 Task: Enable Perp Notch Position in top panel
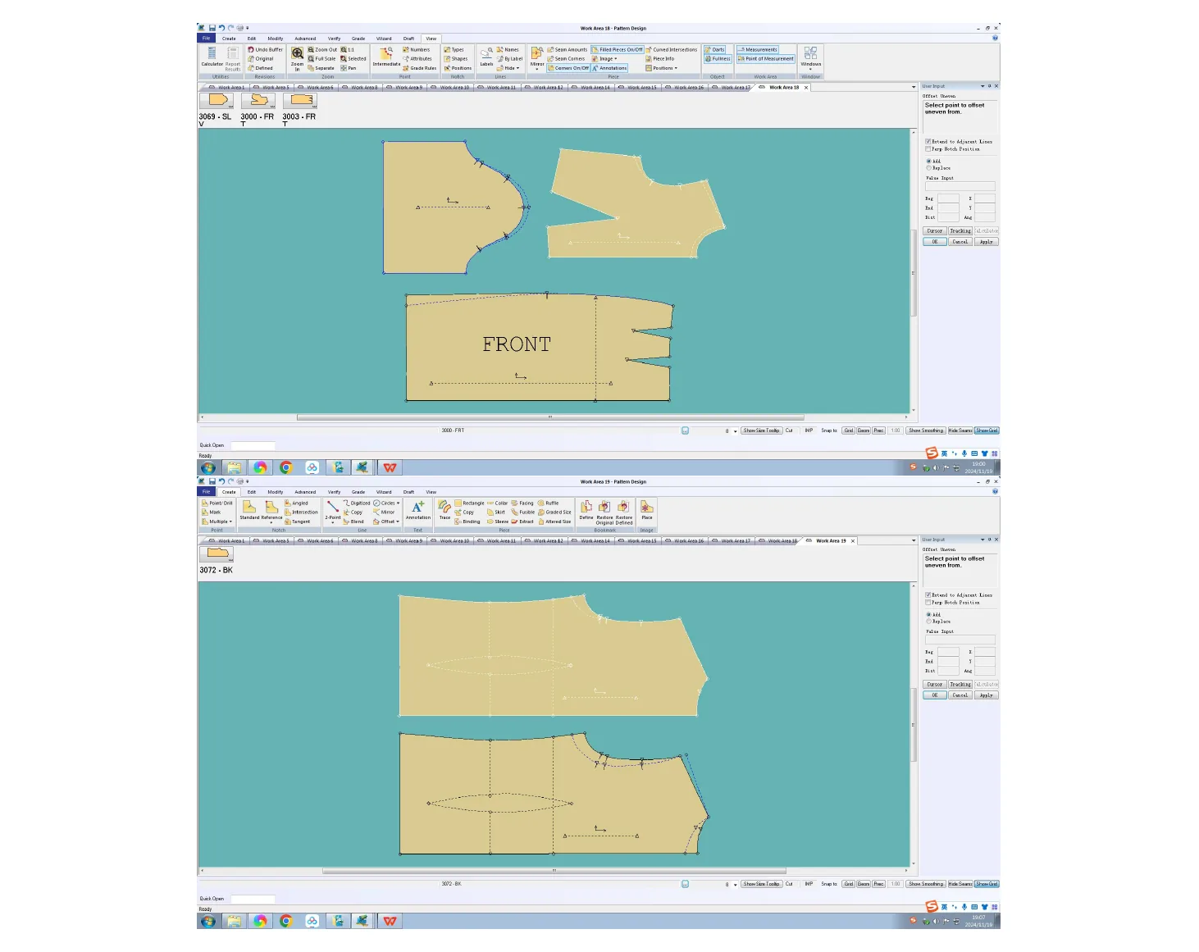click(953, 149)
